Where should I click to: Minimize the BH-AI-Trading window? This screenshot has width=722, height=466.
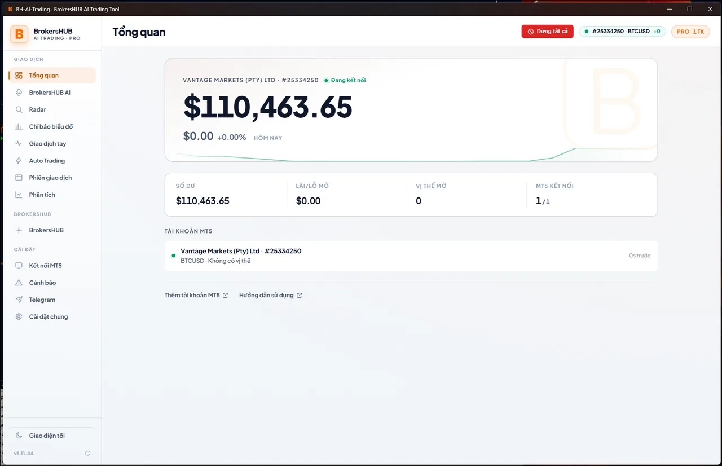[x=669, y=9]
